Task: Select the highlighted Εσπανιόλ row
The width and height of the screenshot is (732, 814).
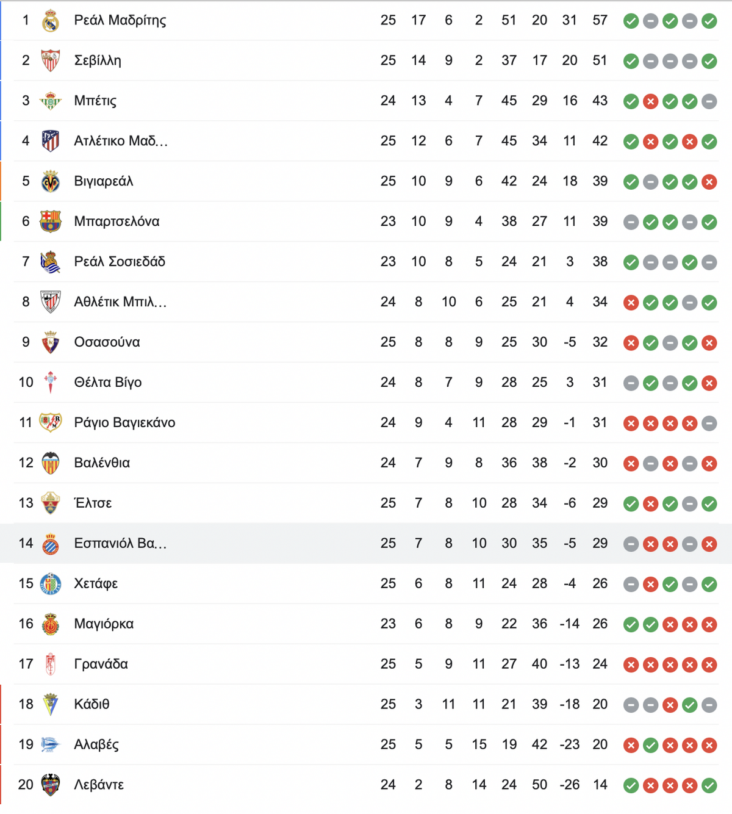Action: (x=366, y=543)
